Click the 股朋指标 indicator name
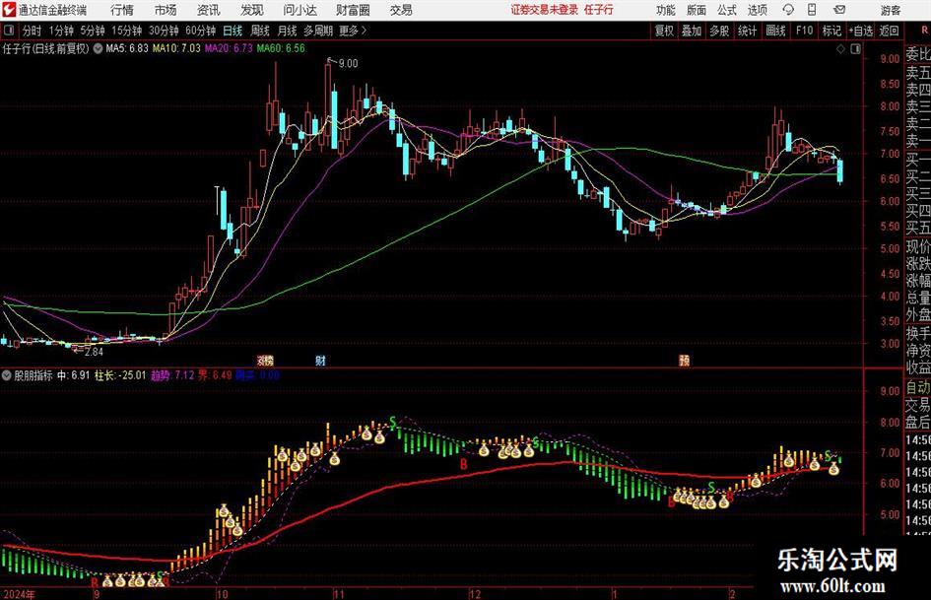 [x=33, y=375]
